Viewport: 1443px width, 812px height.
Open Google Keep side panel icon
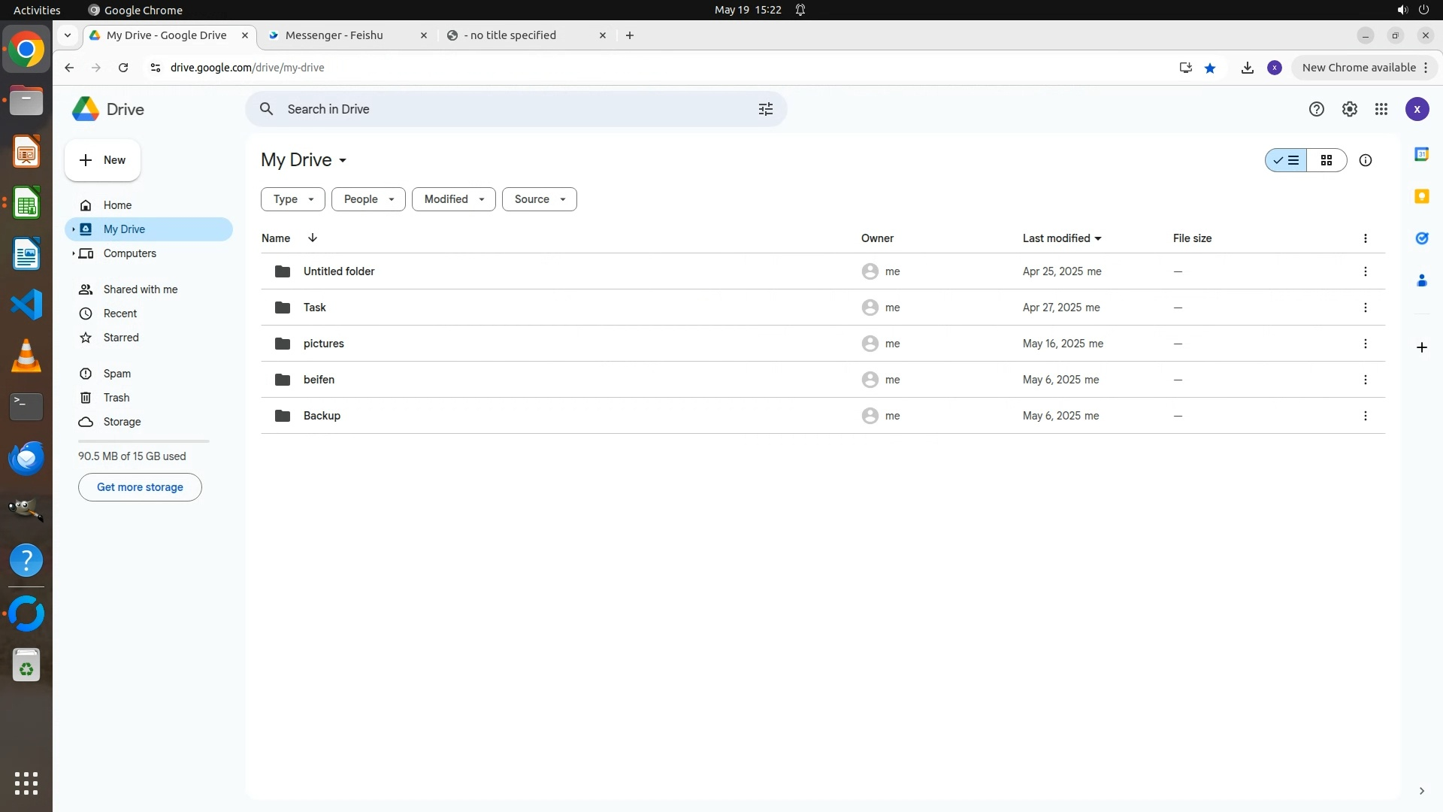[1421, 196]
